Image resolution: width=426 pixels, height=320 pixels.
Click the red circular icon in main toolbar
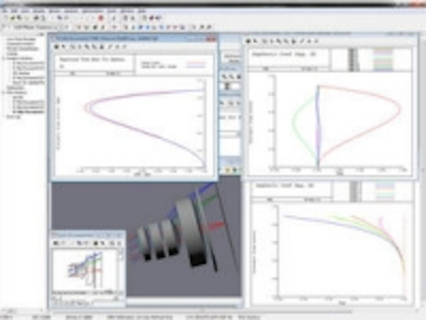tap(101, 18)
